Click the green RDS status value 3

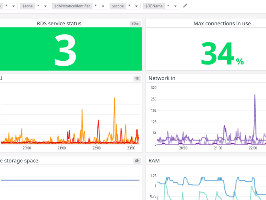[65, 50]
